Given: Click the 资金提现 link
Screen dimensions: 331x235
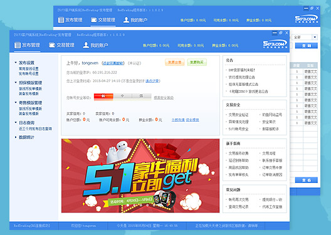Looking at the screenshot, I should (192, 120).
